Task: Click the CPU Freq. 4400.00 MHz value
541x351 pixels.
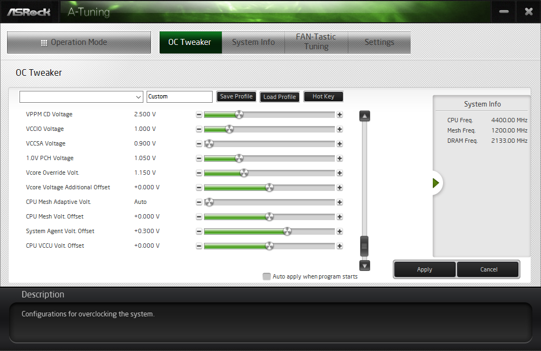Action: (509, 120)
